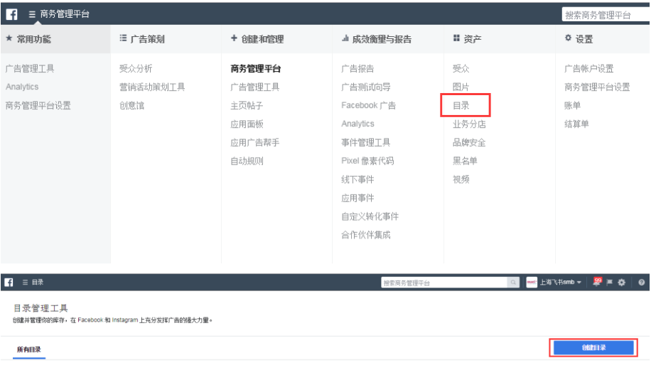
Task: Open 自定义转化事件
Action: point(370,216)
